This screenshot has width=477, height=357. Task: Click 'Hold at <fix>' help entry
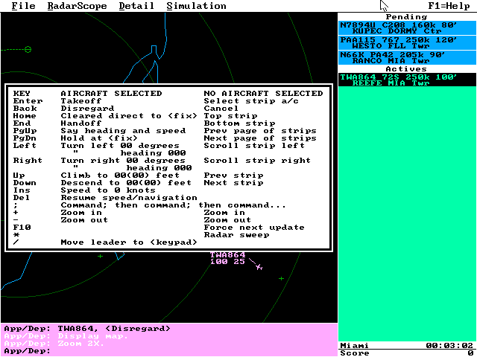pyautogui.click(x=99, y=138)
